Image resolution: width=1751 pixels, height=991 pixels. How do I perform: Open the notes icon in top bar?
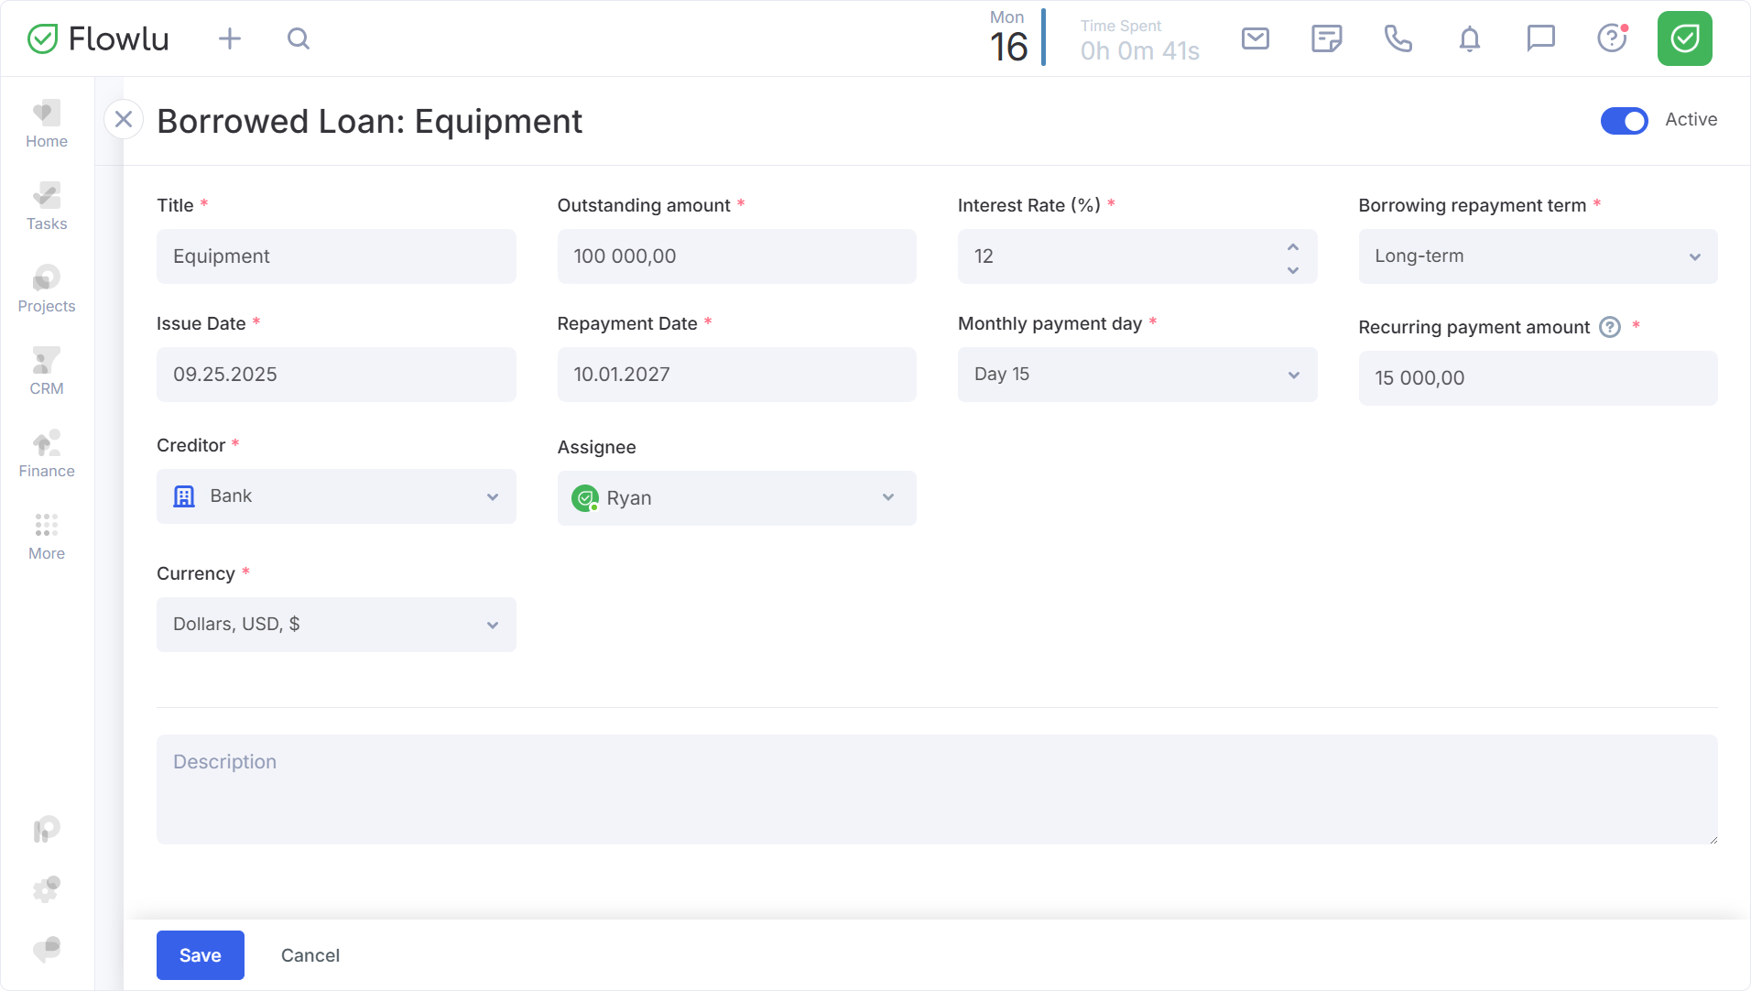tap(1326, 38)
